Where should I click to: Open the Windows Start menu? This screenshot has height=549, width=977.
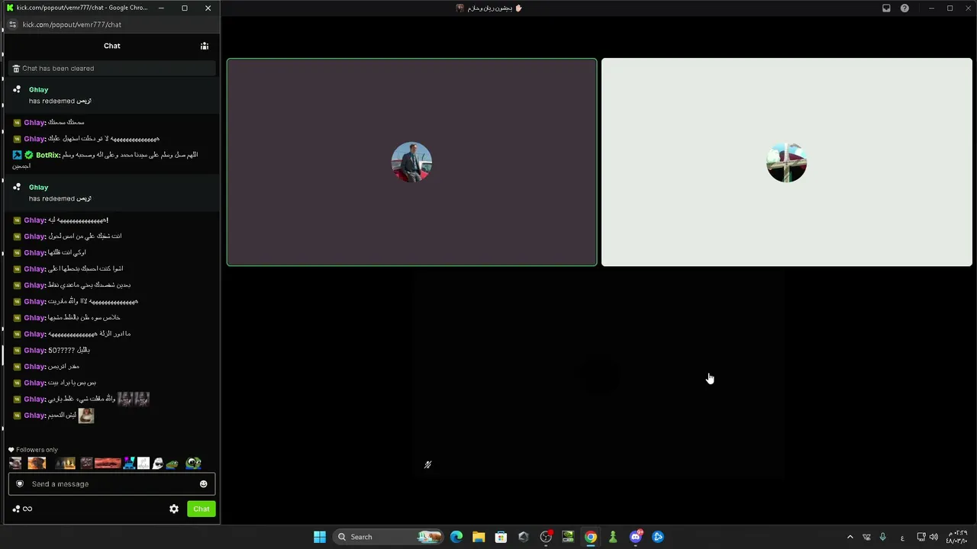pyautogui.click(x=320, y=537)
